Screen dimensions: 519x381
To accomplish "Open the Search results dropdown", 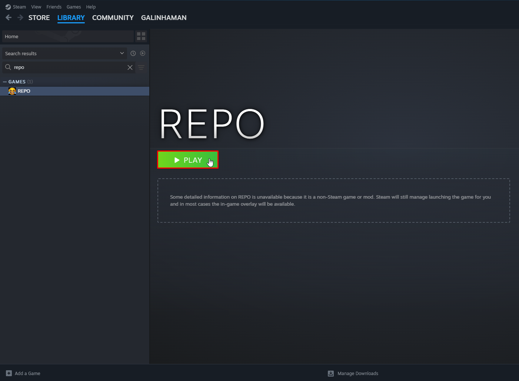I will tap(64, 53).
